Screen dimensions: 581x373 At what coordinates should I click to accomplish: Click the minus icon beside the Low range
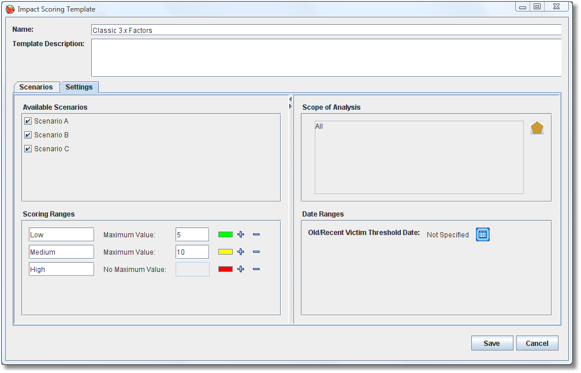click(256, 234)
